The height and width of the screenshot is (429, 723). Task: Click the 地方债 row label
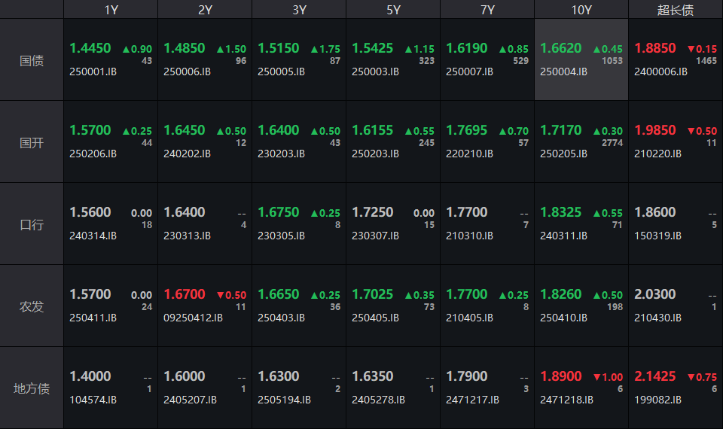point(32,388)
